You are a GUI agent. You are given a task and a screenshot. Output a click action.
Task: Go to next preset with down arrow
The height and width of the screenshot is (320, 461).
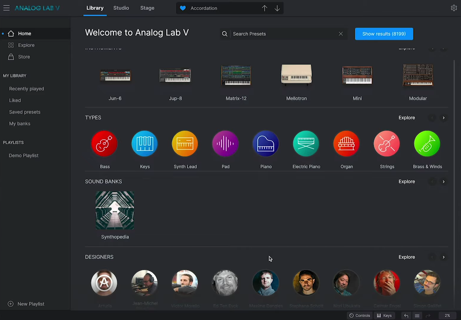point(277,8)
